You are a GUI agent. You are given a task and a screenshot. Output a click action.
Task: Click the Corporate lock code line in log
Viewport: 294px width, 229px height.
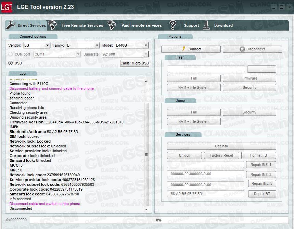46,189
